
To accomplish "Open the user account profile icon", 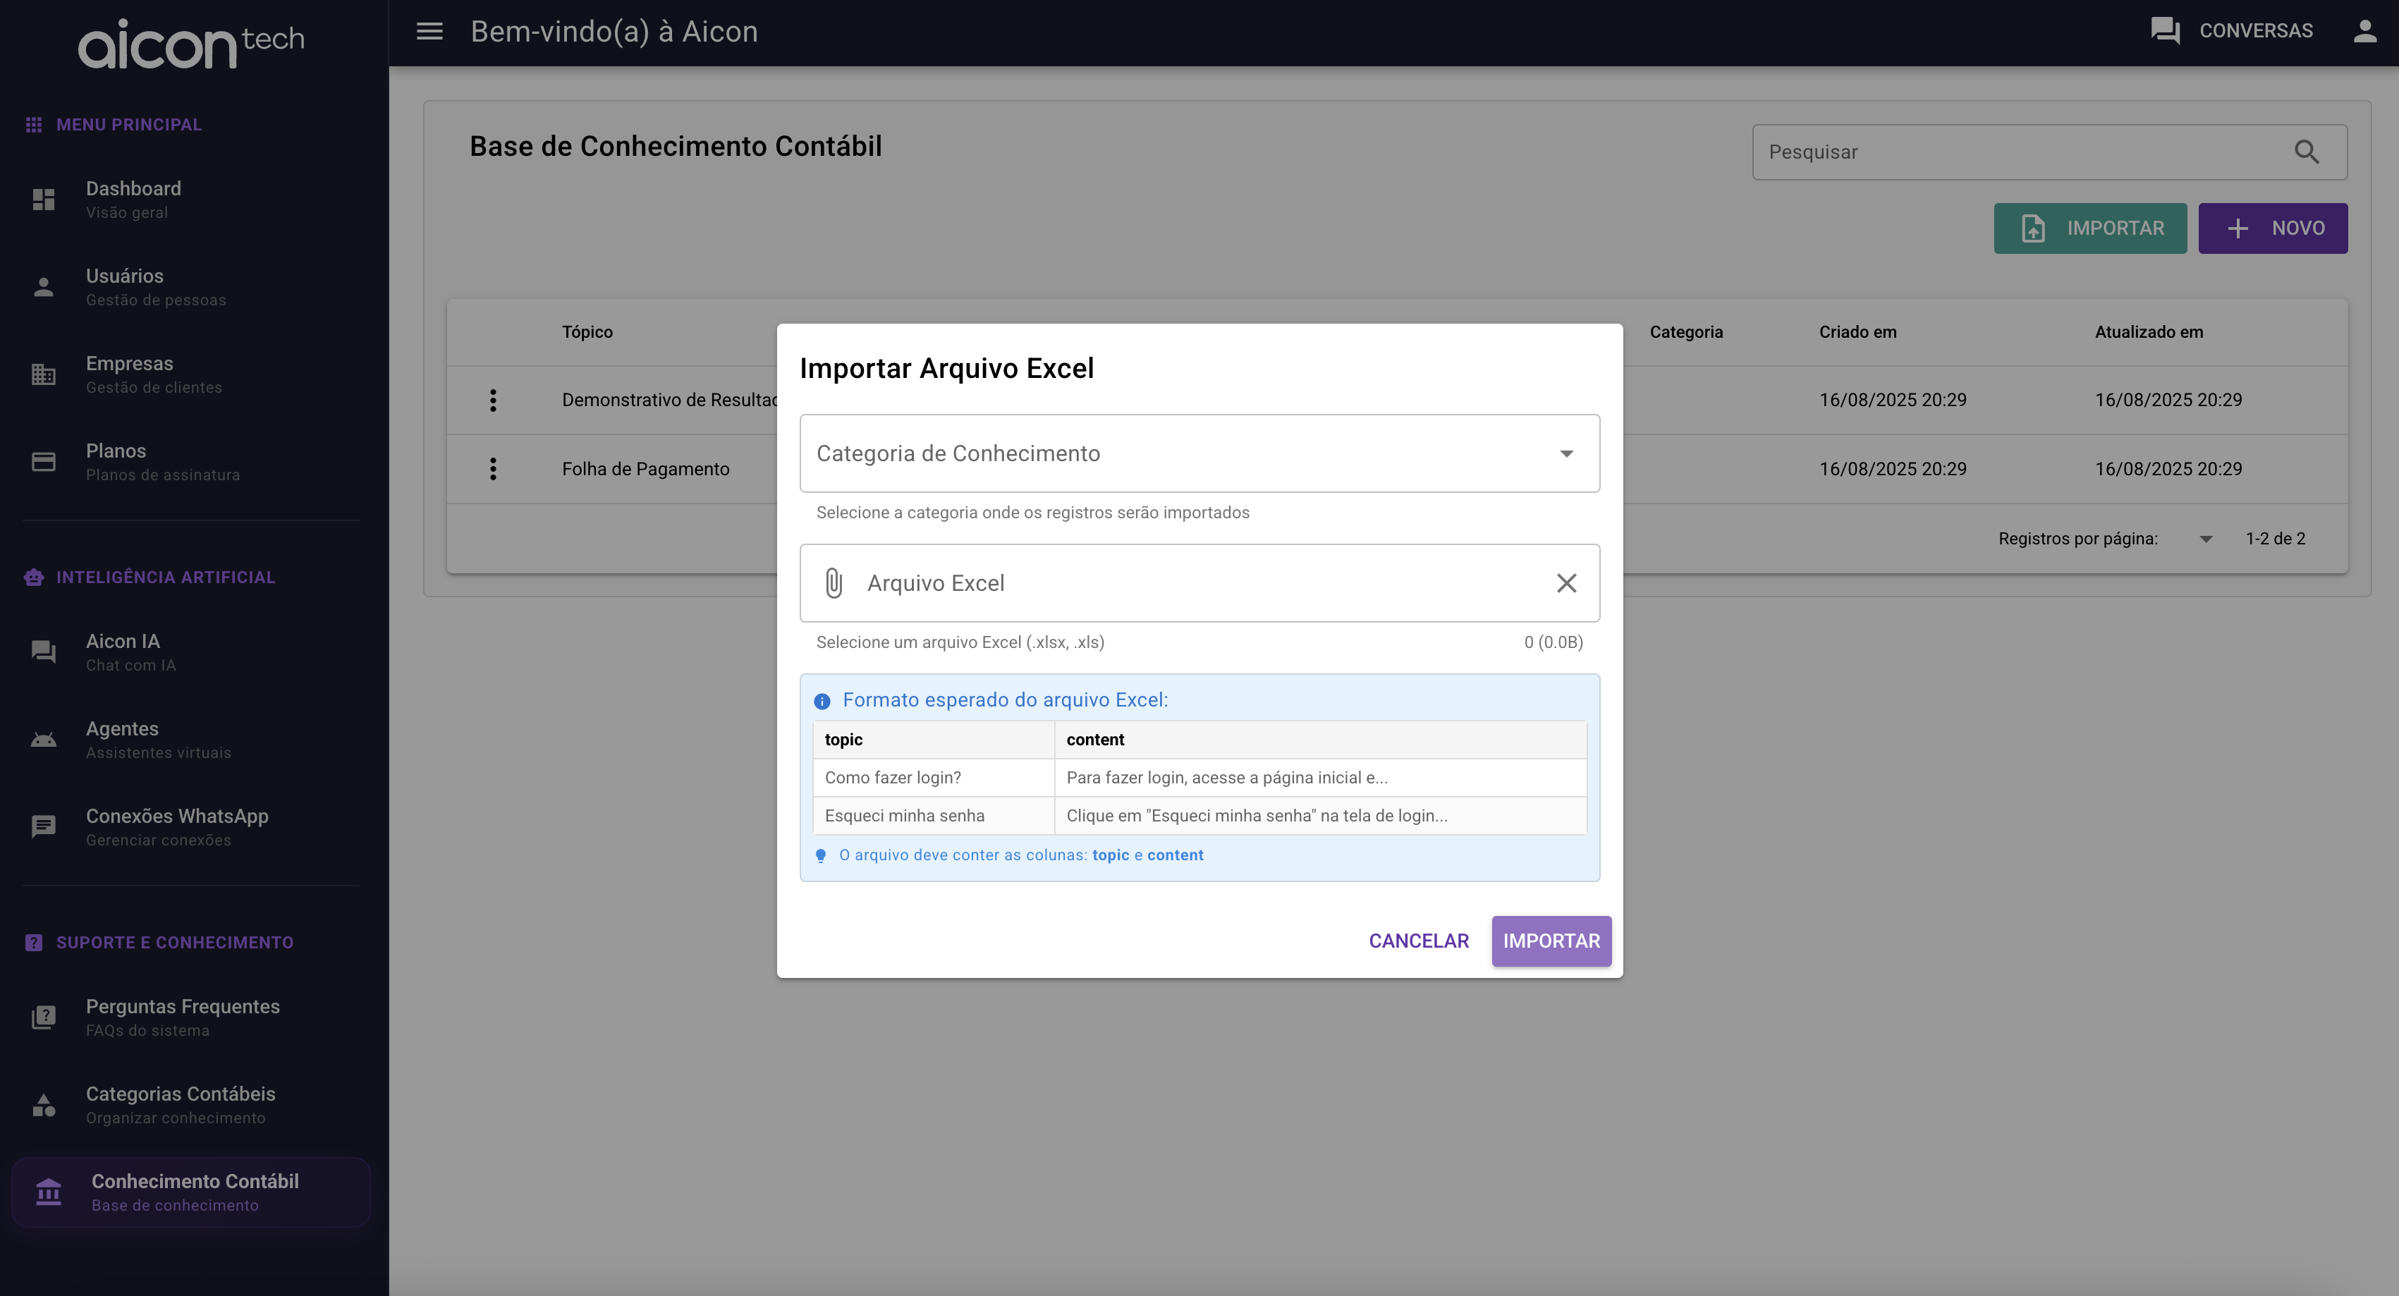I will (2364, 31).
